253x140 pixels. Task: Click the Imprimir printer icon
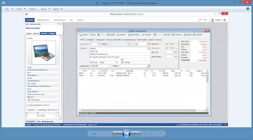coord(118,35)
